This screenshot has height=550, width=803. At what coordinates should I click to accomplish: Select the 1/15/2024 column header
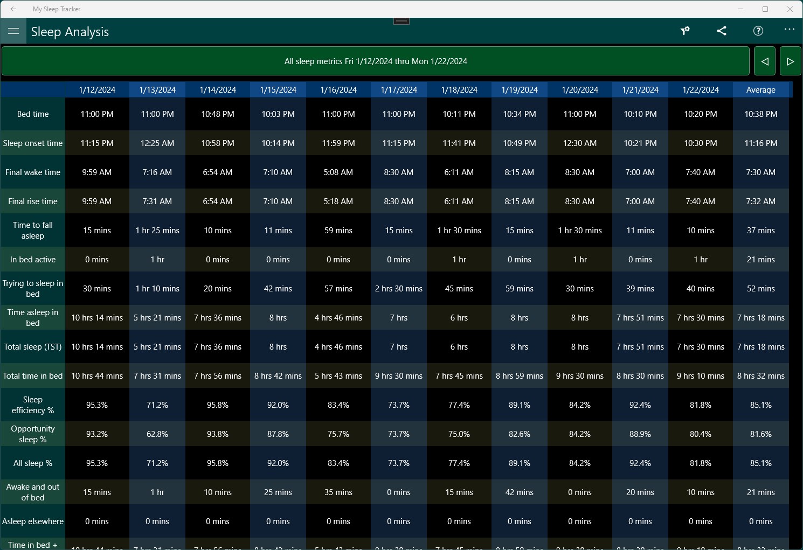278,90
